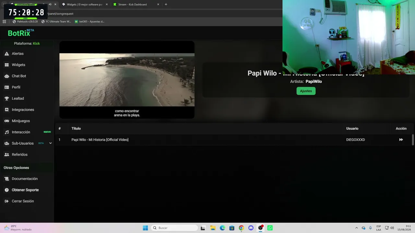Click the DIEGOXXXD user cell
The width and height of the screenshot is (415, 233).
click(355, 140)
